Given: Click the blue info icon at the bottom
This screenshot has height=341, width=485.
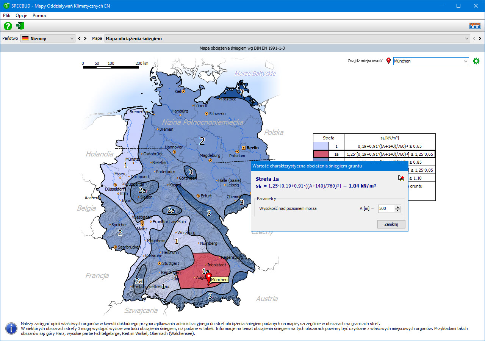Looking at the screenshot, I should click(11, 328).
